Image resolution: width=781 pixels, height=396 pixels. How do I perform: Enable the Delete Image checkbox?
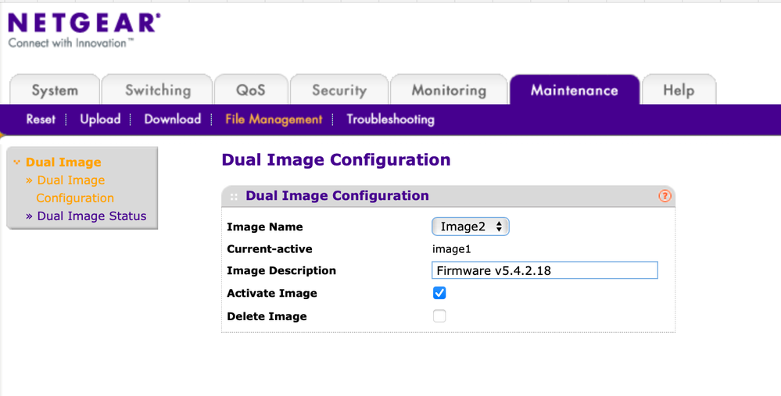tap(439, 316)
